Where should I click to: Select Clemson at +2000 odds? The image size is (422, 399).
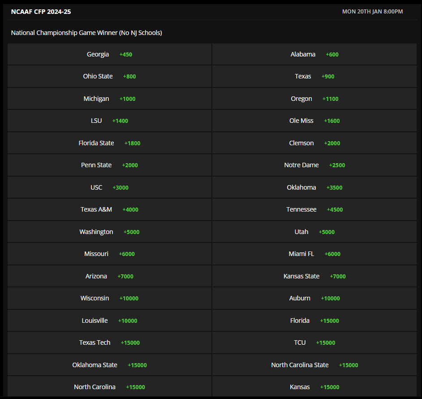point(314,143)
